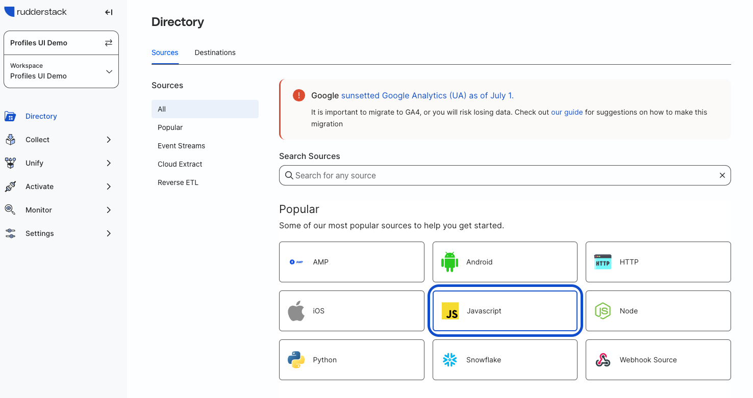The image size is (753, 398).
Task: Select the Reverse ETL filter
Action: click(x=205, y=182)
